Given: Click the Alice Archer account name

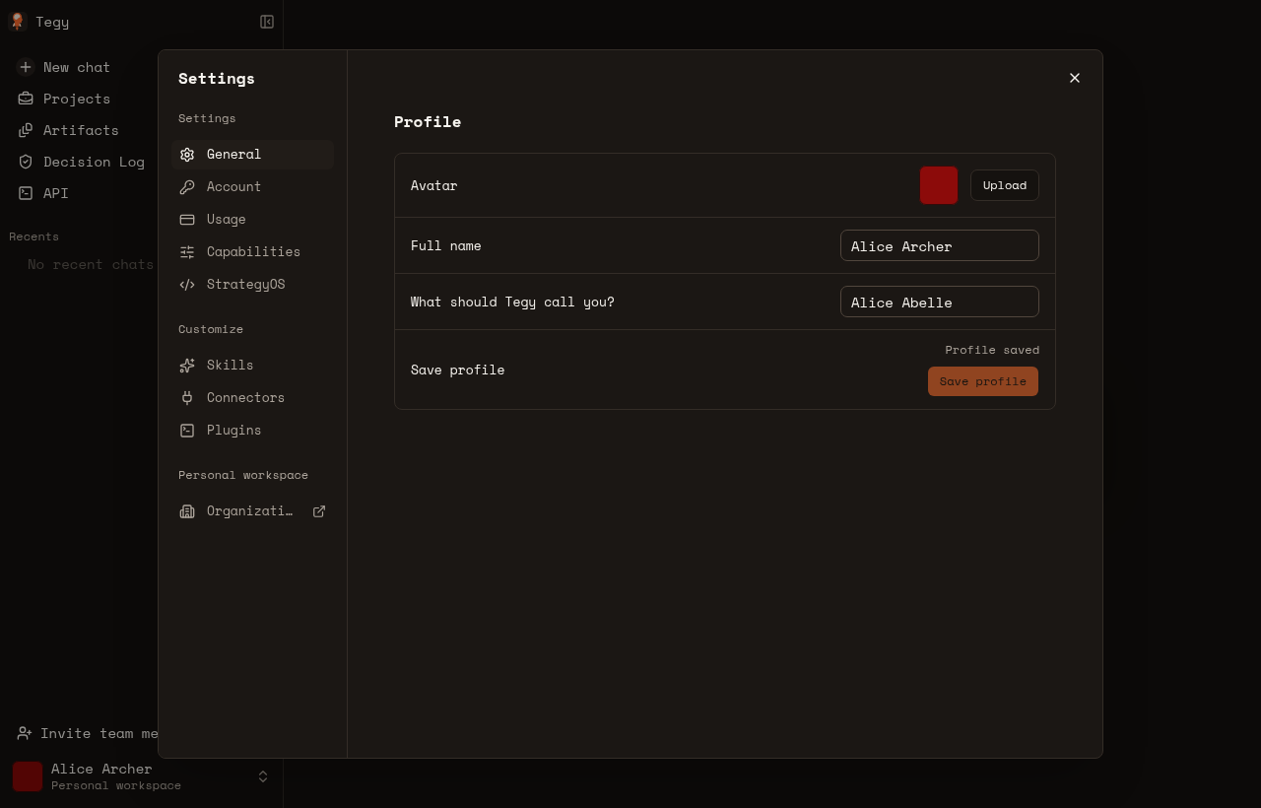Looking at the screenshot, I should (101, 769).
